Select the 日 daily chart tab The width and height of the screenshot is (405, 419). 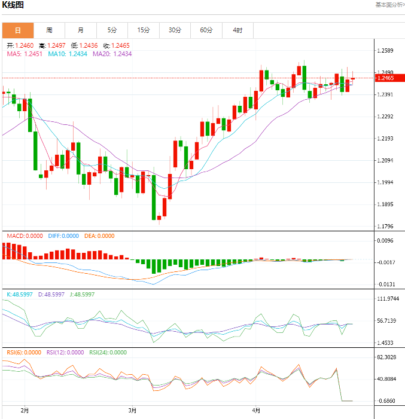(18, 30)
